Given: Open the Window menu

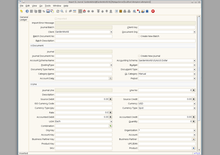Looking at the screenshot, I should 57,6.
